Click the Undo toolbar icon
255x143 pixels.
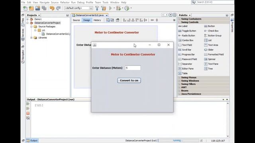tap(52, 8)
